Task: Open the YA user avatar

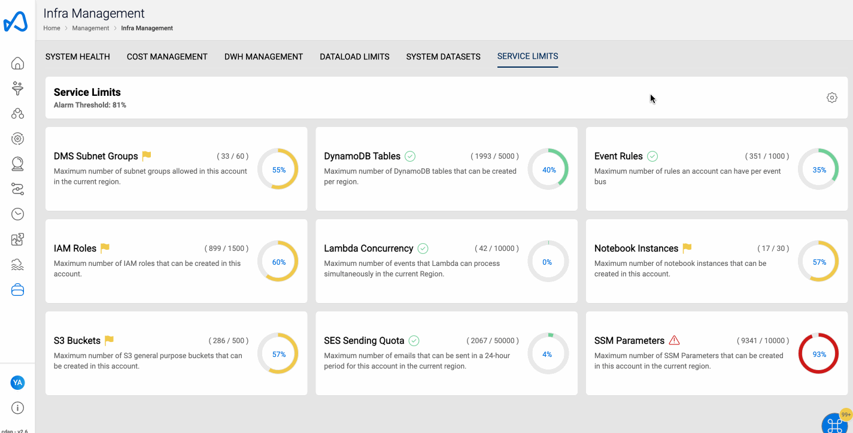Action: 18,383
